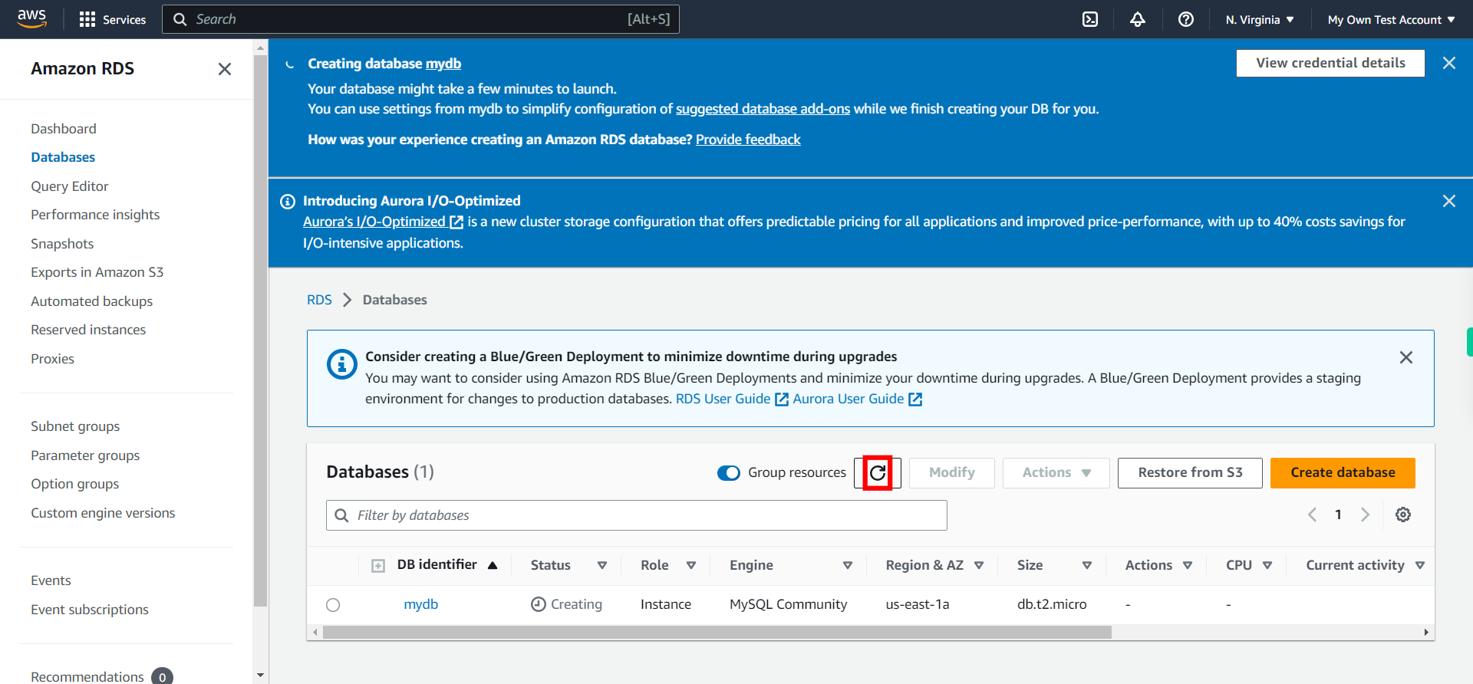Click the info icon in Aurora banner
Screen dimensions: 1473x684
coord(288,202)
